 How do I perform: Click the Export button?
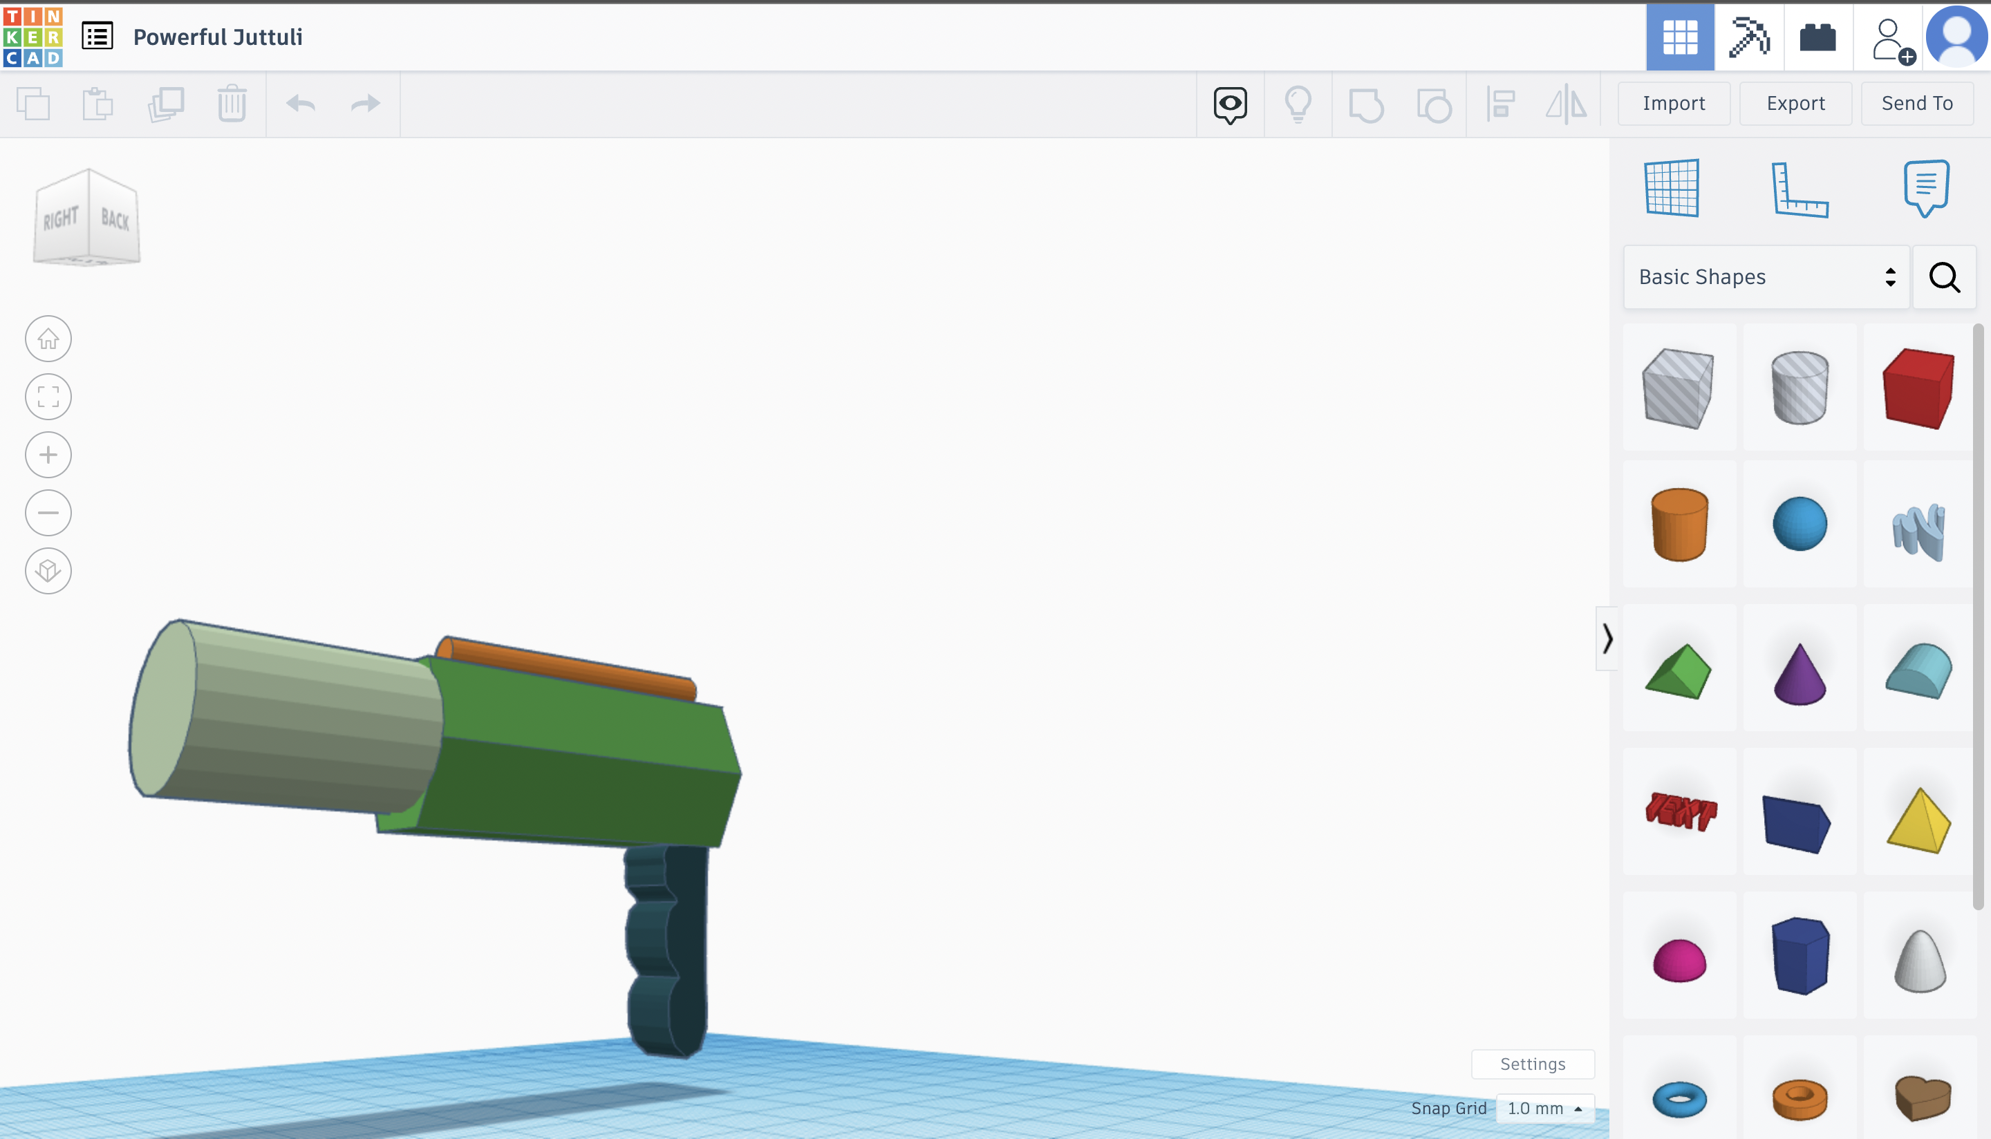pyautogui.click(x=1795, y=103)
